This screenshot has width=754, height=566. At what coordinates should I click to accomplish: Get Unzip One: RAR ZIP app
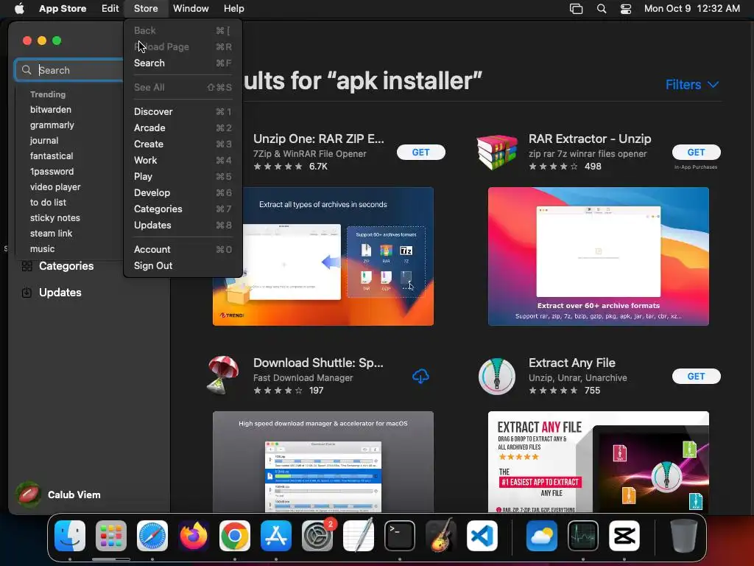tap(420, 152)
